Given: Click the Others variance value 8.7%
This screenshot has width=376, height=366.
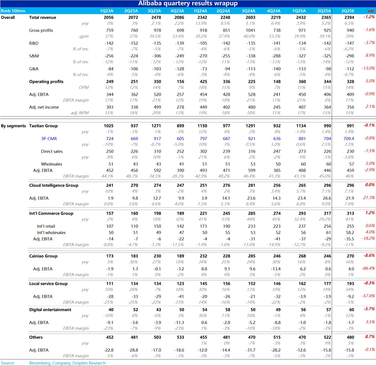Looking at the screenshot, I should (370, 337).
